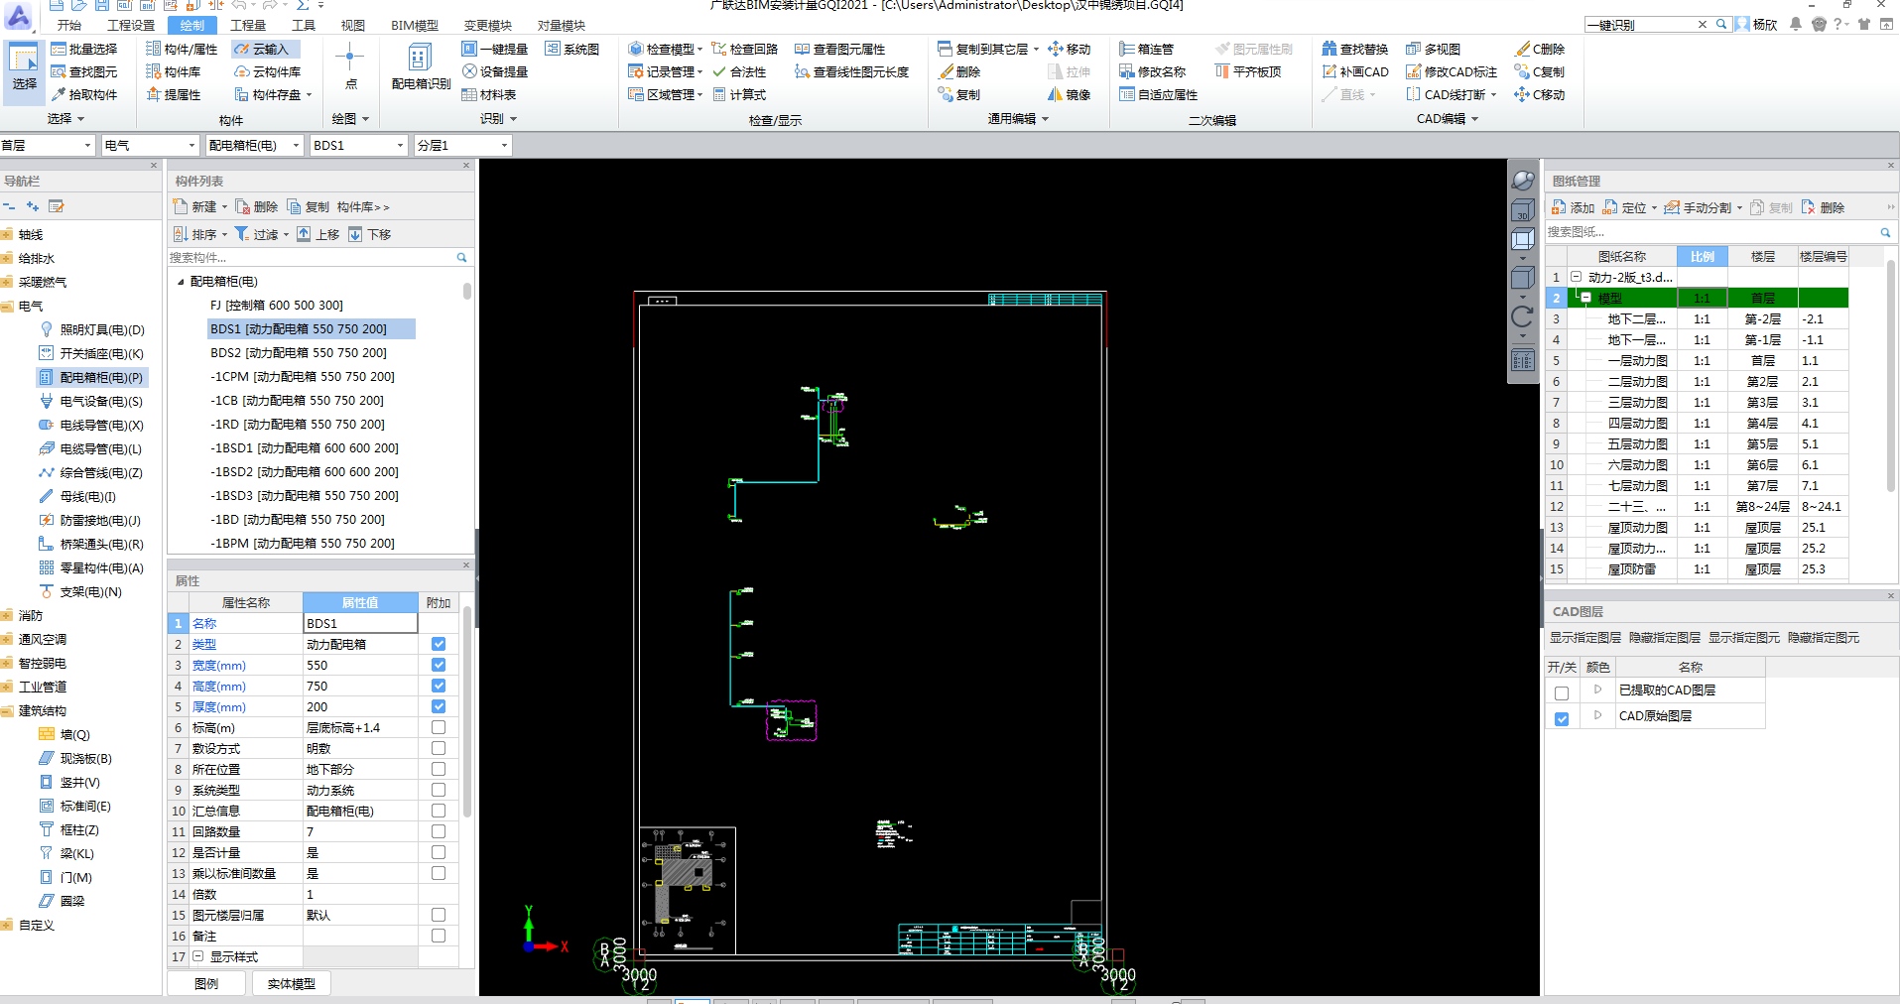Select the 批量选择 batch select tool
Image resolution: width=1900 pixels, height=1004 pixels.
pos(84,49)
